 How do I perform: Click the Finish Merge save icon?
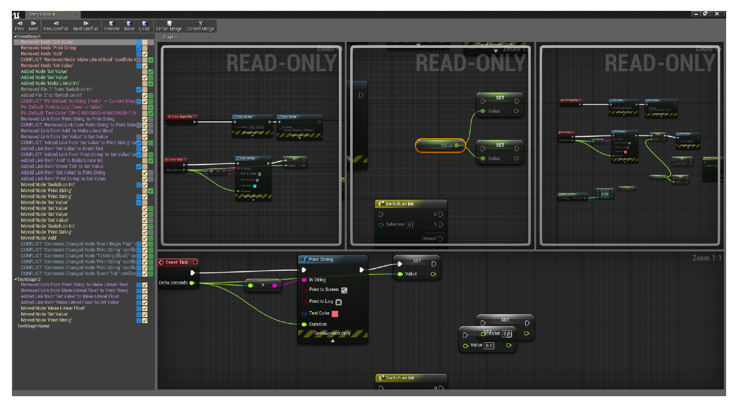[169, 23]
